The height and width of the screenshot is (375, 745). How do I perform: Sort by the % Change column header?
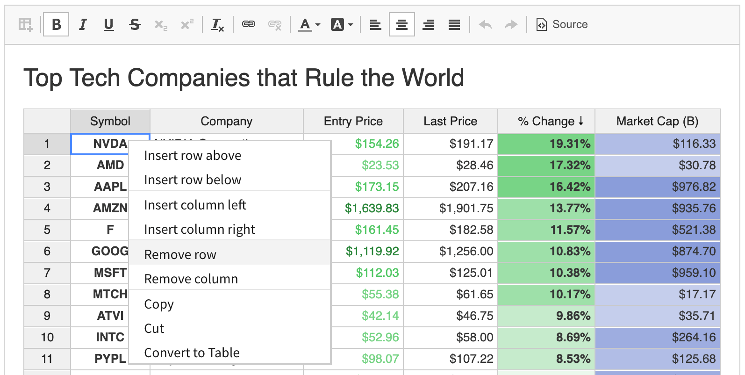pyautogui.click(x=546, y=121)
